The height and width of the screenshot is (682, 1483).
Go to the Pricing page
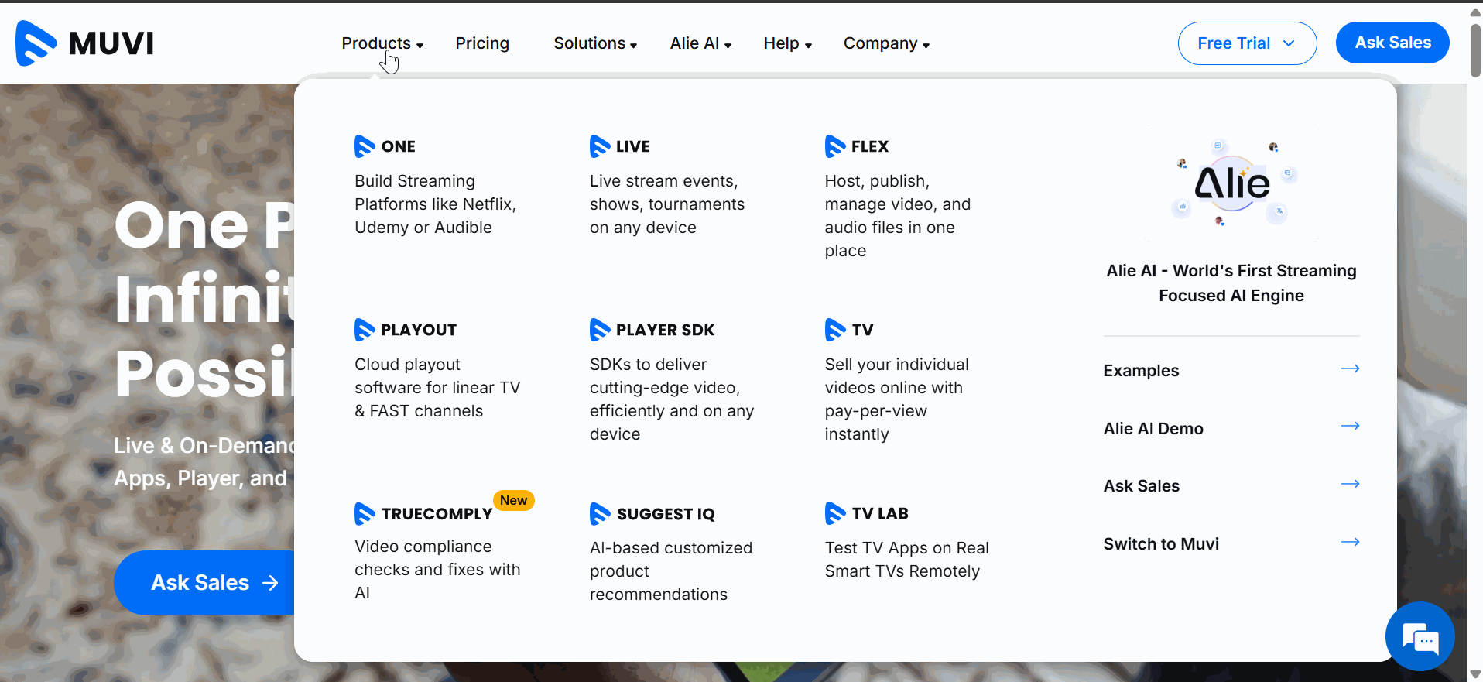coord(482,43)
